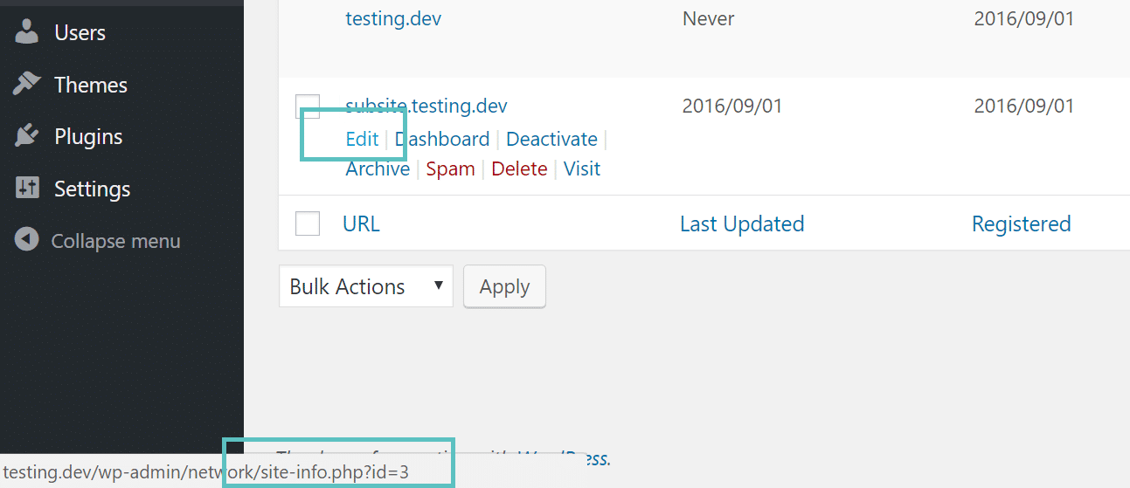Mark subsite.testing.dev as Spam
1130x488 pixels.
coord(450,168)
